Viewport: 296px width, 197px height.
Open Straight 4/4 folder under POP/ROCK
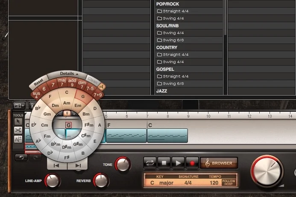click(x=189, y=11)
